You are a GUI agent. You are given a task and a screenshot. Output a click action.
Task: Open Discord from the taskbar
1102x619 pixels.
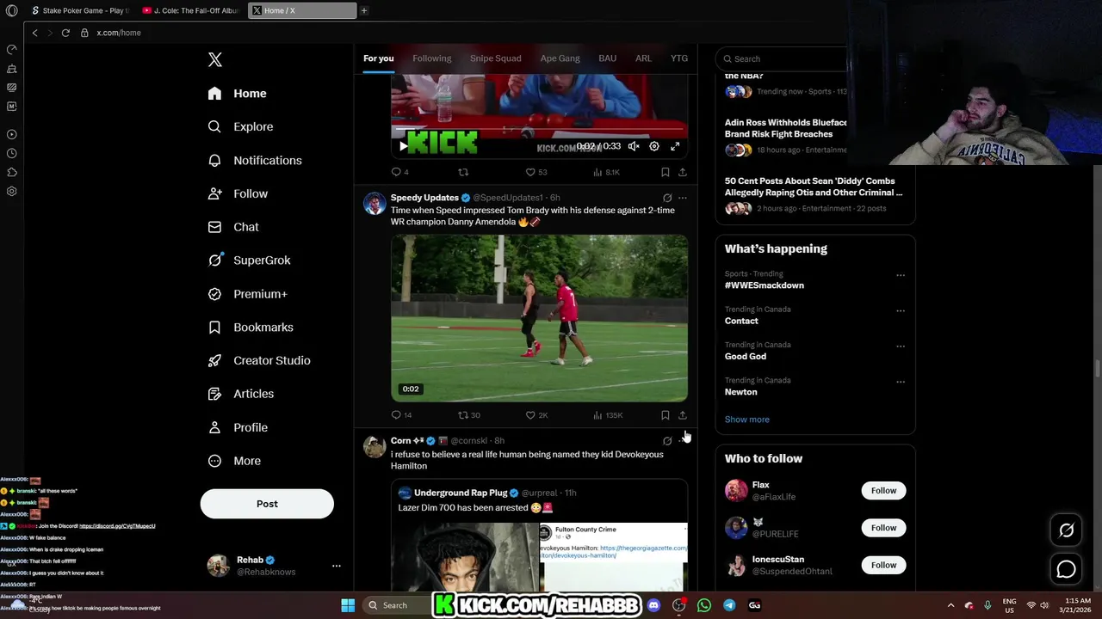pos(653,605)
